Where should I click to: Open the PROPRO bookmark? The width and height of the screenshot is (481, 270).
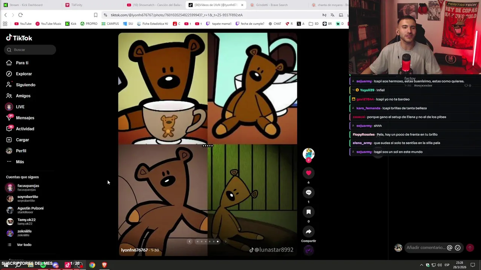89,24
